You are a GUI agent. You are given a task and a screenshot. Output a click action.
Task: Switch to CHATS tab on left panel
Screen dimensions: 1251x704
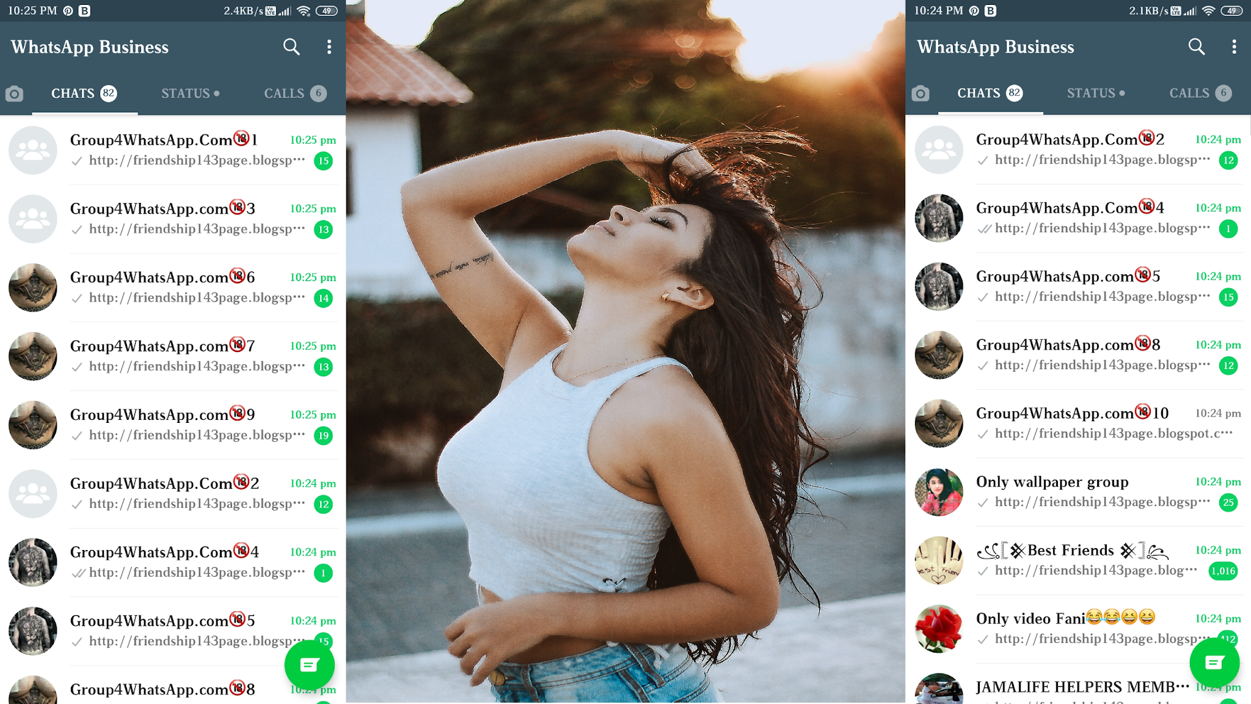(83, 93)
